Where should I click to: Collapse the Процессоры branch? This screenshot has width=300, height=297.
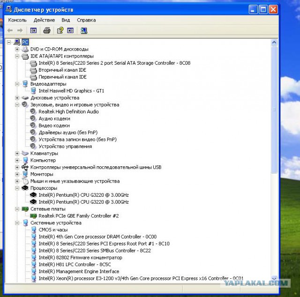(17, 188)
